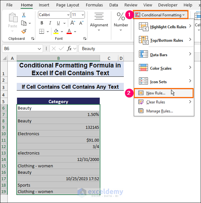
Task: Open the View tab
Action: [148, 5]
